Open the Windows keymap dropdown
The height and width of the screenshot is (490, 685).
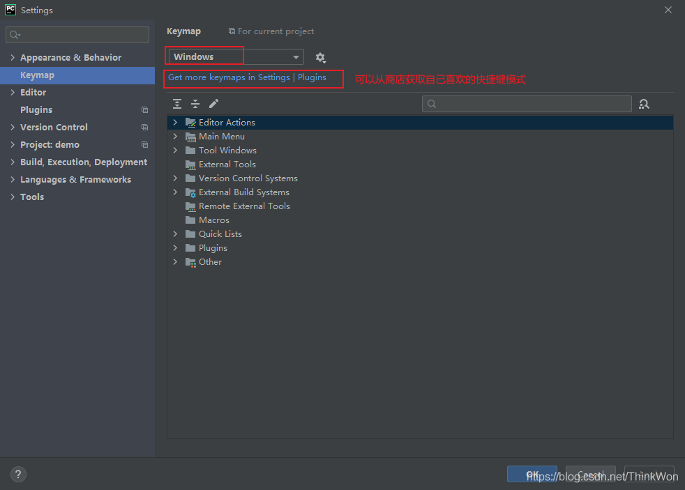pyautogui.click(x=236, y=57)
